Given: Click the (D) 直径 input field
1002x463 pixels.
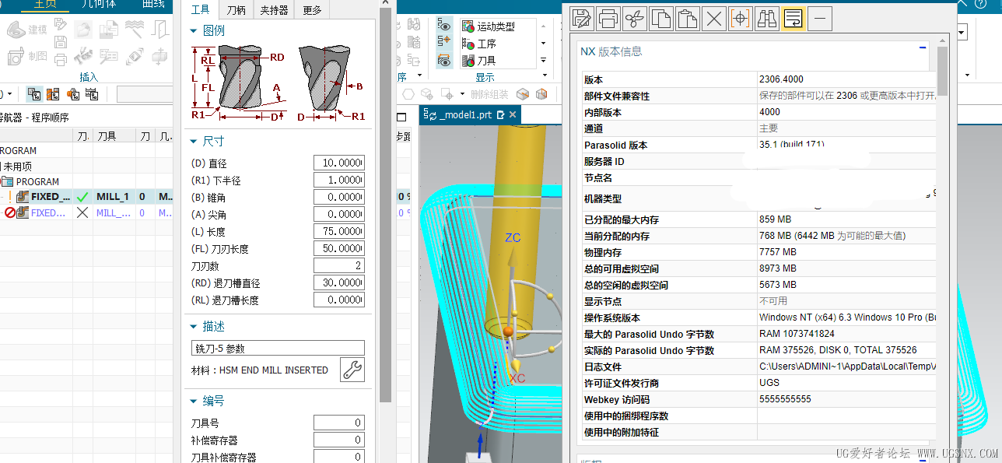Looking at the screenshot, I should (338, 163).
